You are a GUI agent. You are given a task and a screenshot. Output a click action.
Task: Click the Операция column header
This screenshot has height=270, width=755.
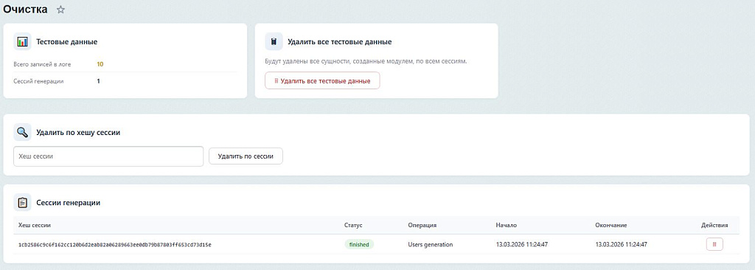[422, 225]
